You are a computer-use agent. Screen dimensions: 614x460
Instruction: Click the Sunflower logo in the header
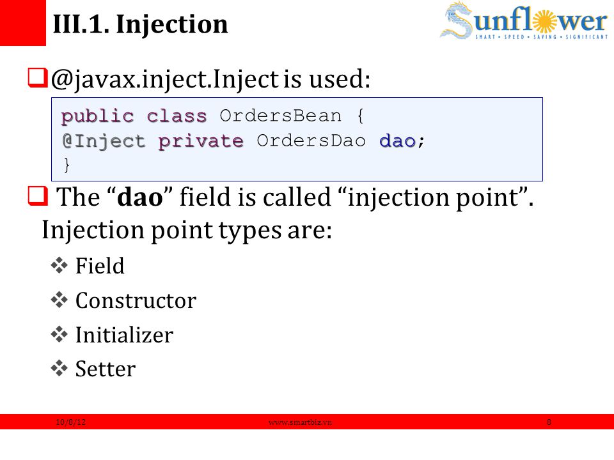coord(524,20)
